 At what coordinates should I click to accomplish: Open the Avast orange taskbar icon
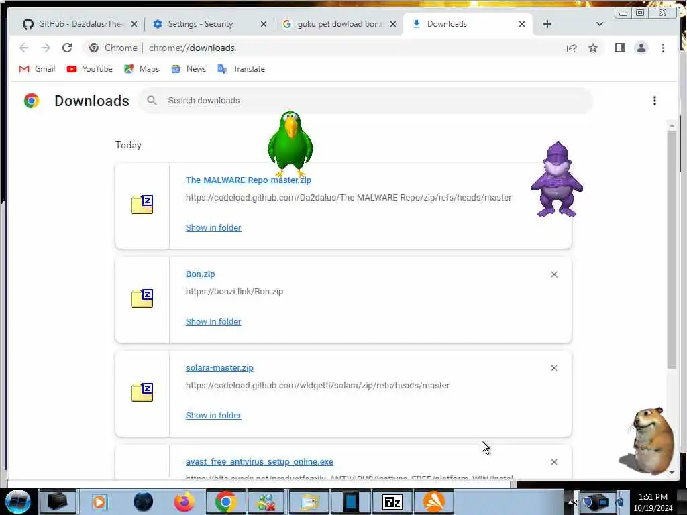click(434, 502)
